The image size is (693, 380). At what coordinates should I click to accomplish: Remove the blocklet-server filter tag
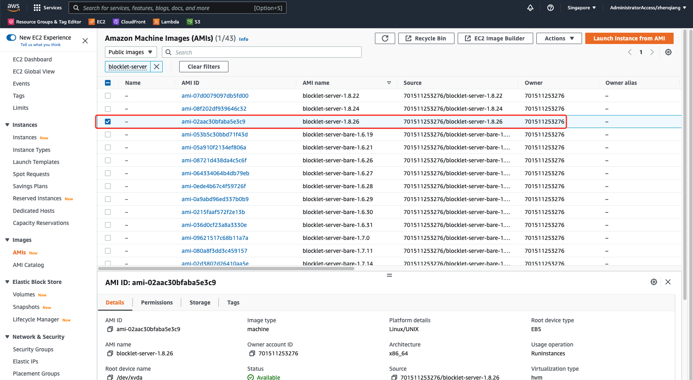(157, 67)
